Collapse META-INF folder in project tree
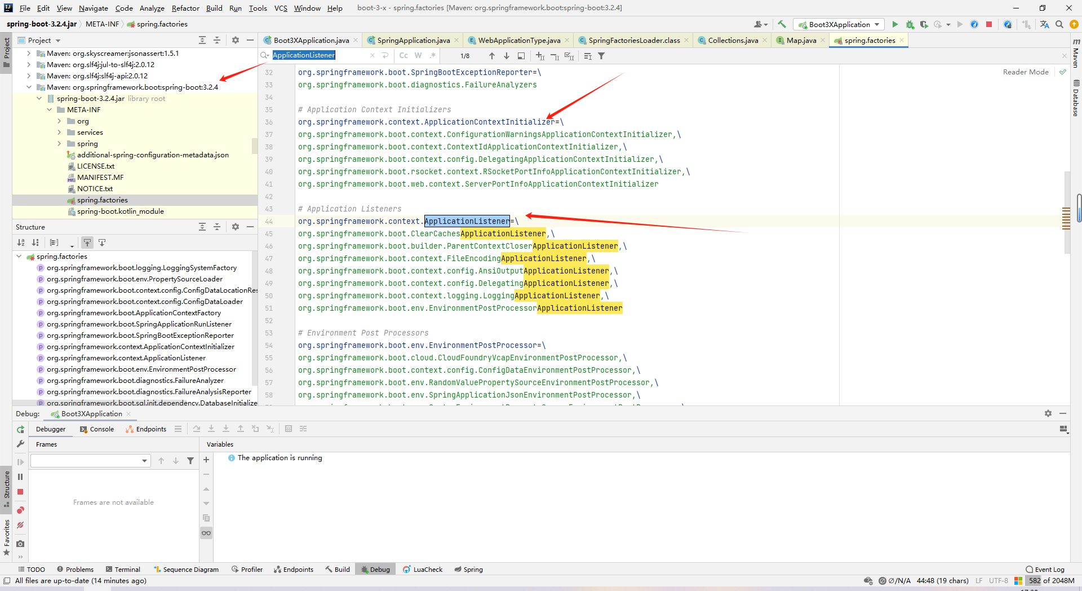1082x591 pixels. coord(49,110)
